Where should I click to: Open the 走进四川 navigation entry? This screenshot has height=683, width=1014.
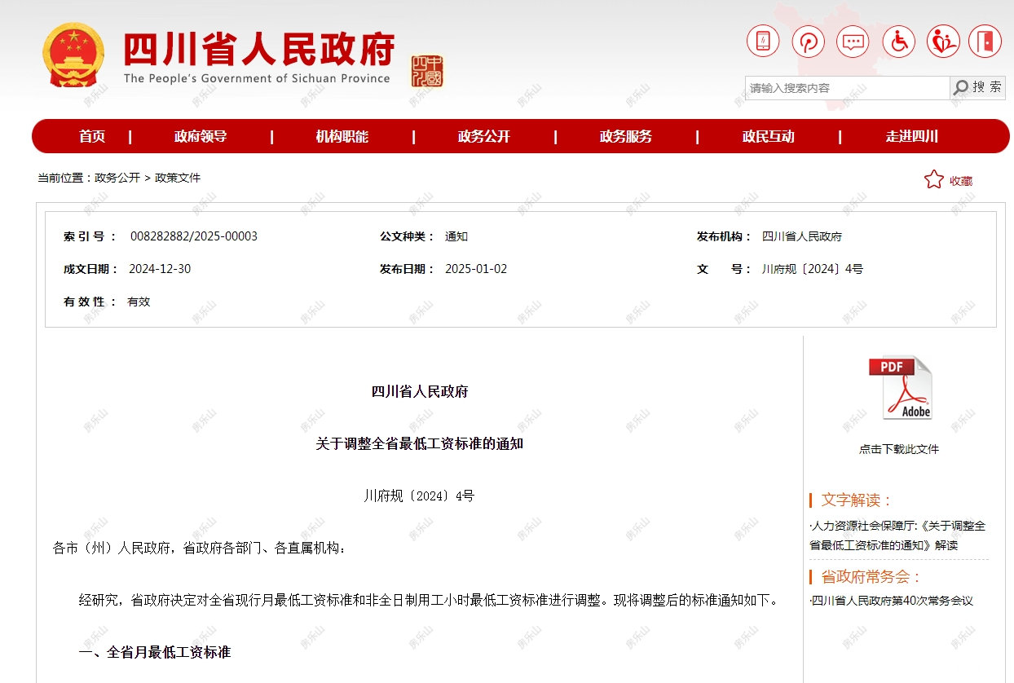909,136
